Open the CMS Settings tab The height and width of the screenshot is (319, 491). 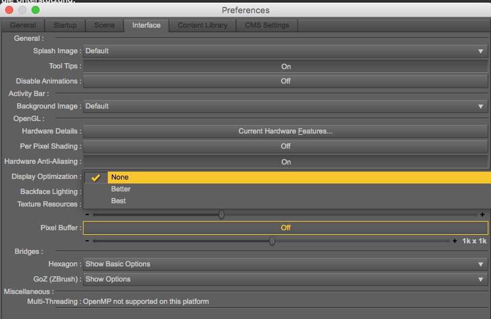[271, 25]
